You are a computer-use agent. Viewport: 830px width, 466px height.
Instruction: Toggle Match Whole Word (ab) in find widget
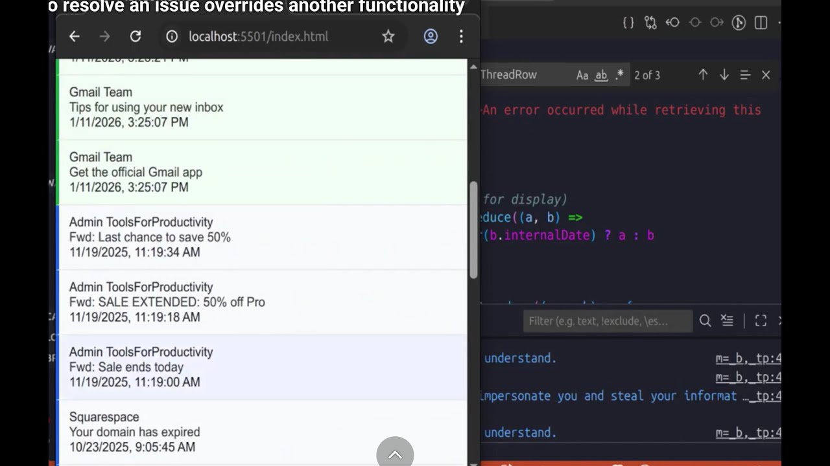(x=601, y=75)
